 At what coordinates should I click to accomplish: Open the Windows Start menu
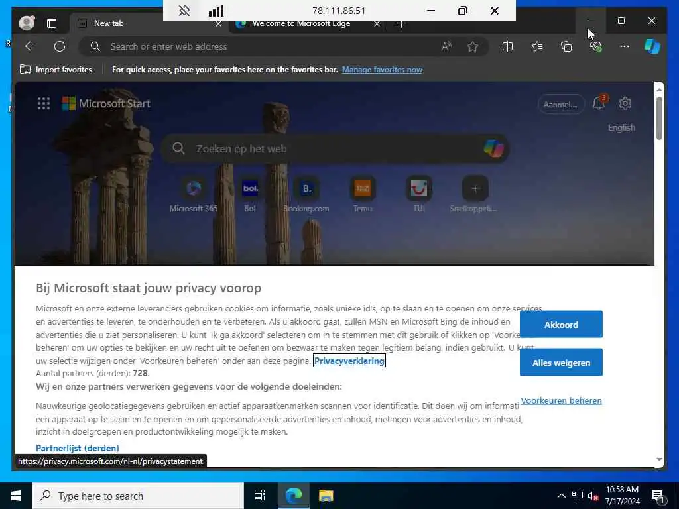(16, 496)
